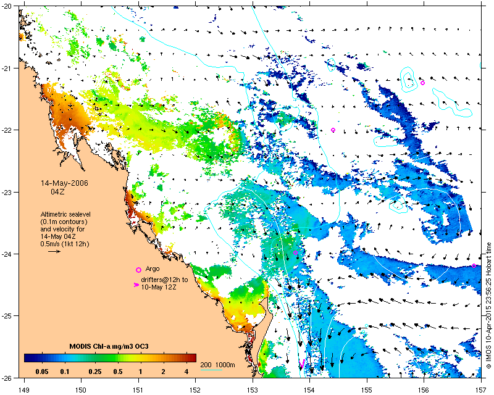
Task: Click the -21 latitude axis label
Action: coord(6,68)
